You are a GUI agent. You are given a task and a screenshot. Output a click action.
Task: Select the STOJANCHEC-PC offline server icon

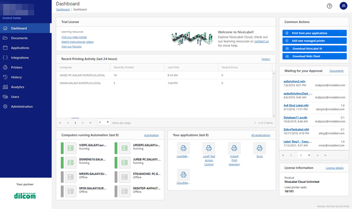coord(125,177)
